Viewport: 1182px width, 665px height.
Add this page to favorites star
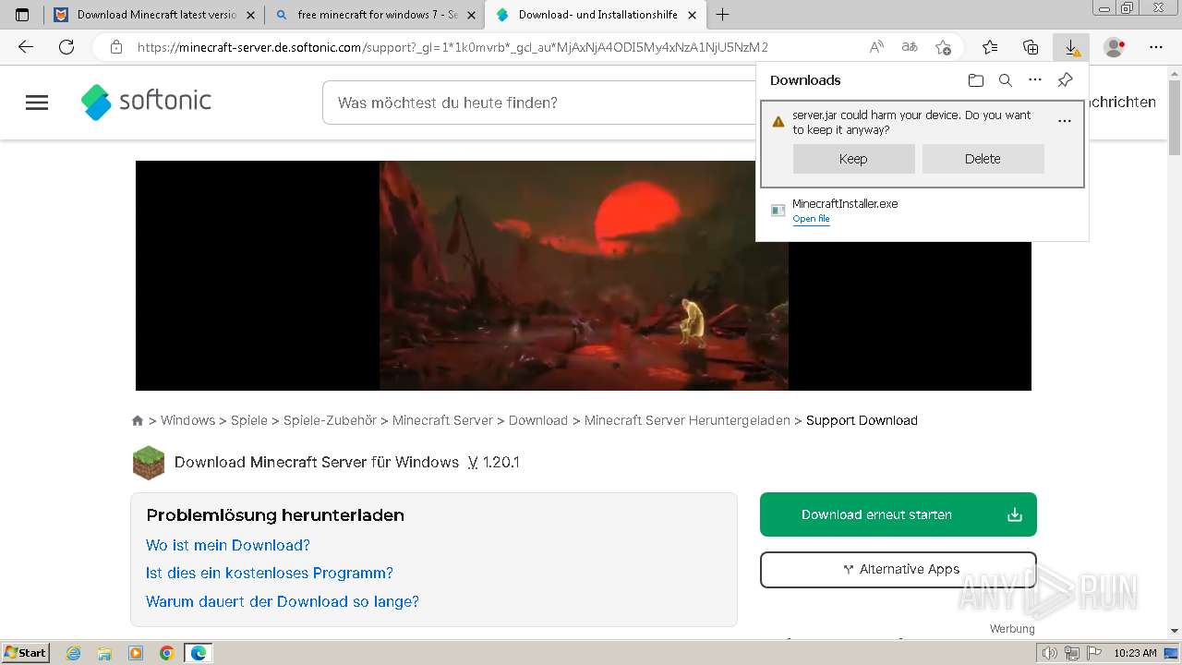943,47
